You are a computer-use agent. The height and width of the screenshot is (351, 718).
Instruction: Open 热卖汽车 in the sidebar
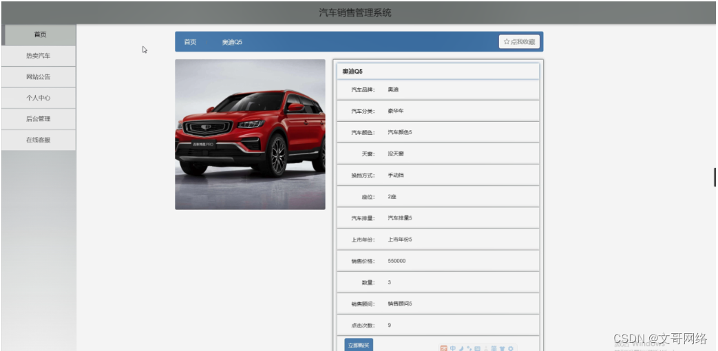coord(39,56)
